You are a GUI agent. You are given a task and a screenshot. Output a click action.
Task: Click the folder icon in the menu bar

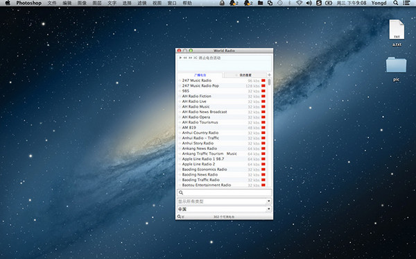[x=260, y=3]
